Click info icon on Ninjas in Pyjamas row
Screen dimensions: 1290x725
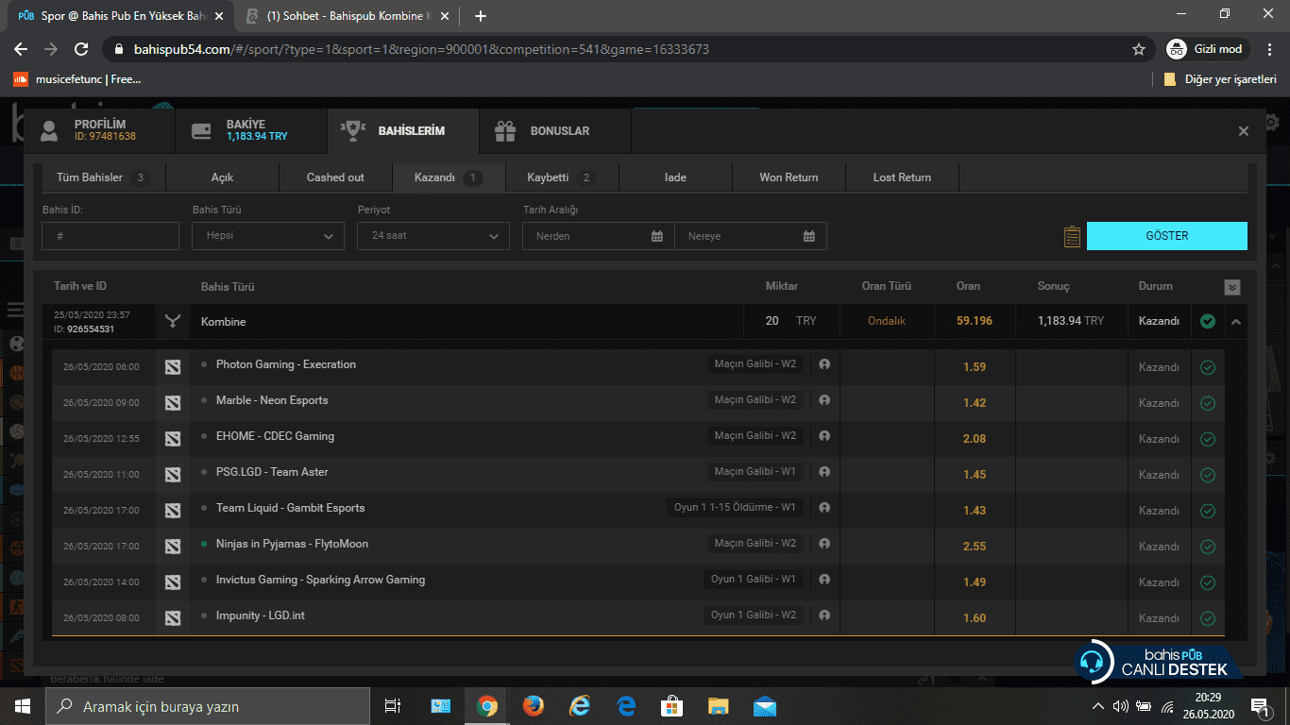coord(824,544)
